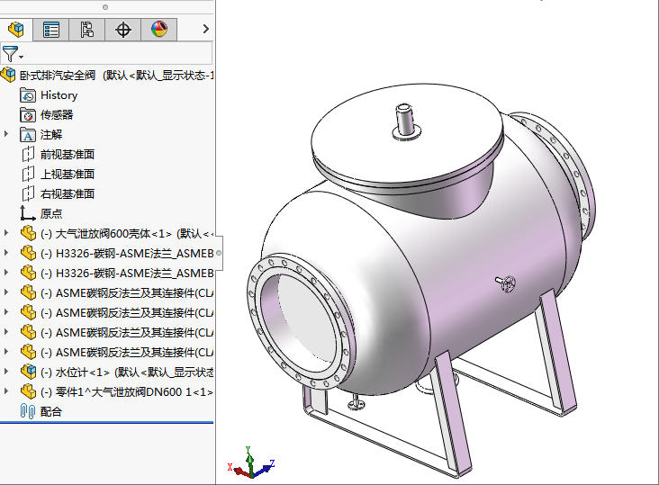The image size is (659, 485).
Task: Show more manager tabs with right chevron
Action: [x=205, y=29]
